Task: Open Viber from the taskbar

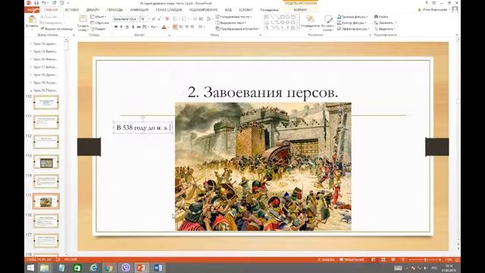Action: coord(126,268)
